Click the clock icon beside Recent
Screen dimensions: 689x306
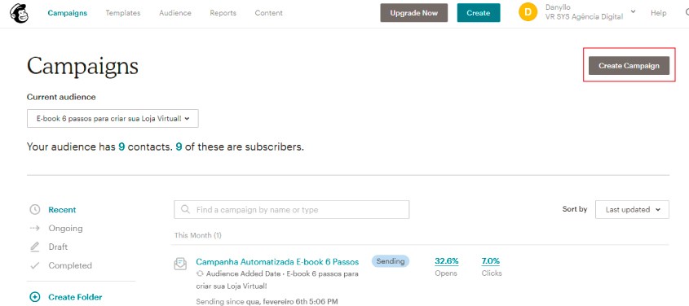35,209
